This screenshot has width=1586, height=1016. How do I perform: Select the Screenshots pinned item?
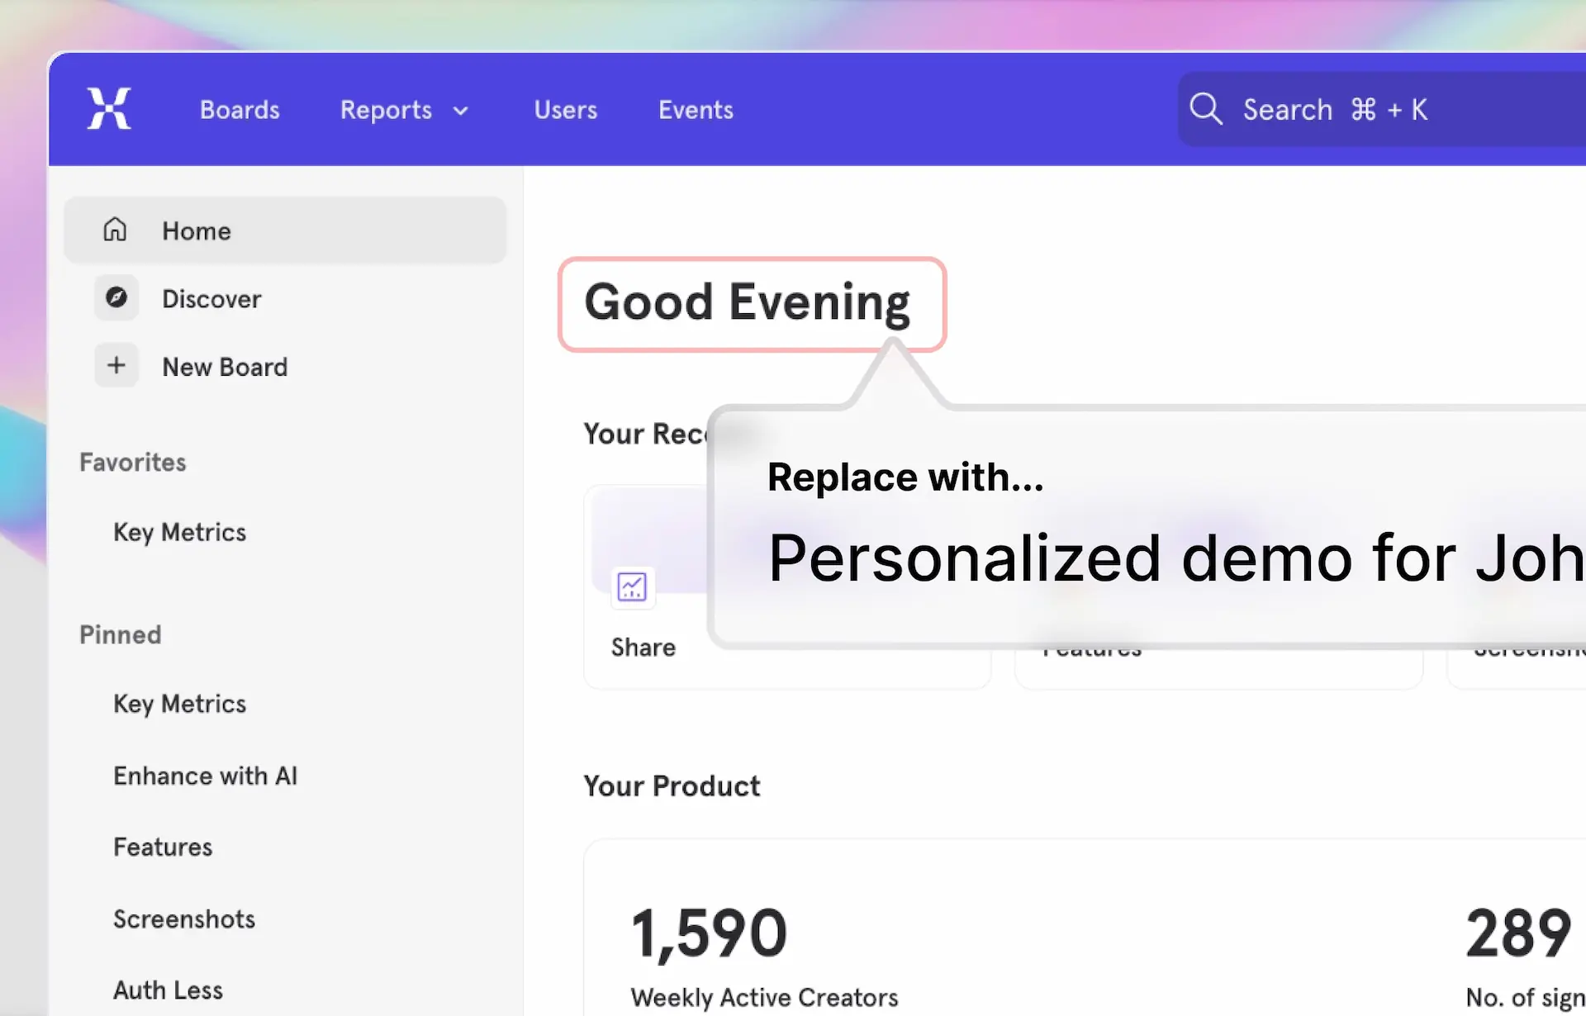pyautogui.click(x=184, y=919)
